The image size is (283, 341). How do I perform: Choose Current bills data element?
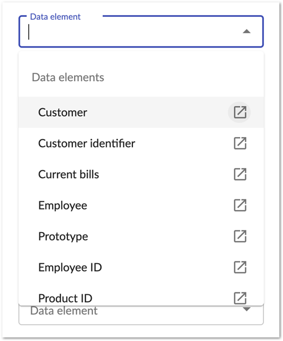(x=141, y=174)
